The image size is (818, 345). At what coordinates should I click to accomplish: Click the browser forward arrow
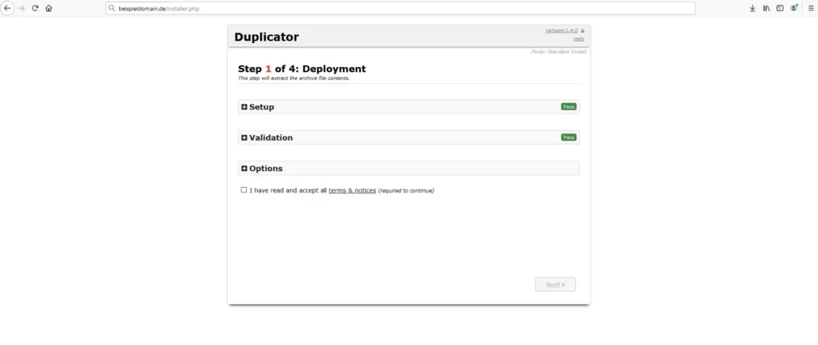click(22, 8)
